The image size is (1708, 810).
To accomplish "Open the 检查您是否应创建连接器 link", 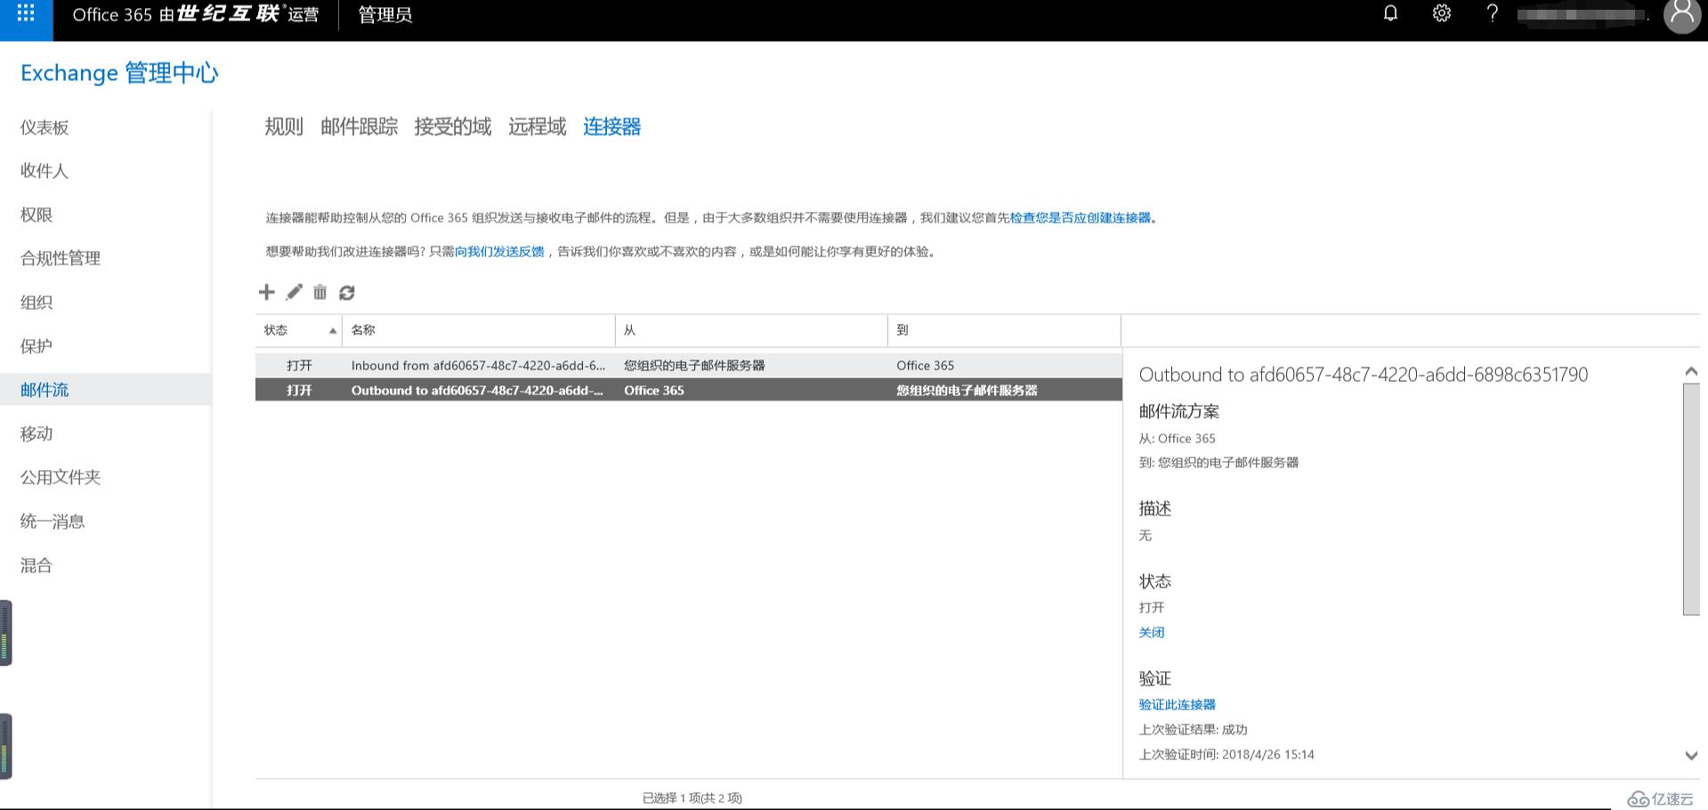I will pos(1080,217).
